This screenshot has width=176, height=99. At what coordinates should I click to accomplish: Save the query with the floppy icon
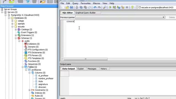(71, 7)
